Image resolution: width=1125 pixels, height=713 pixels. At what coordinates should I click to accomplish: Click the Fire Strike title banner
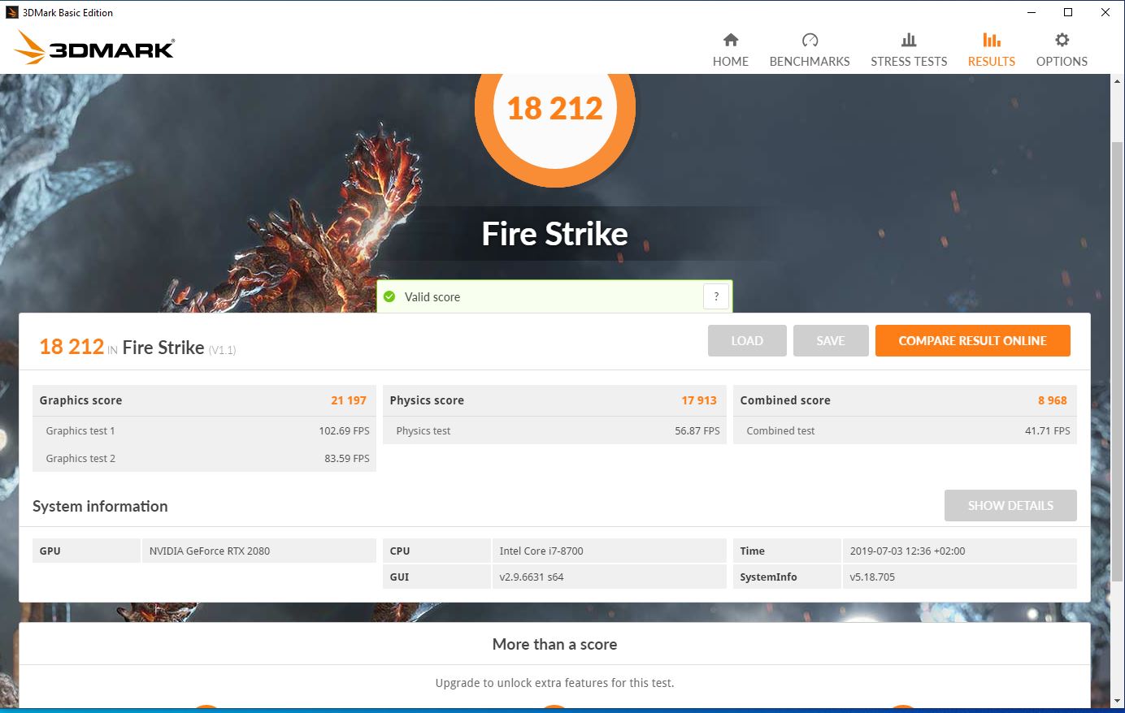[x=555, y=234]
